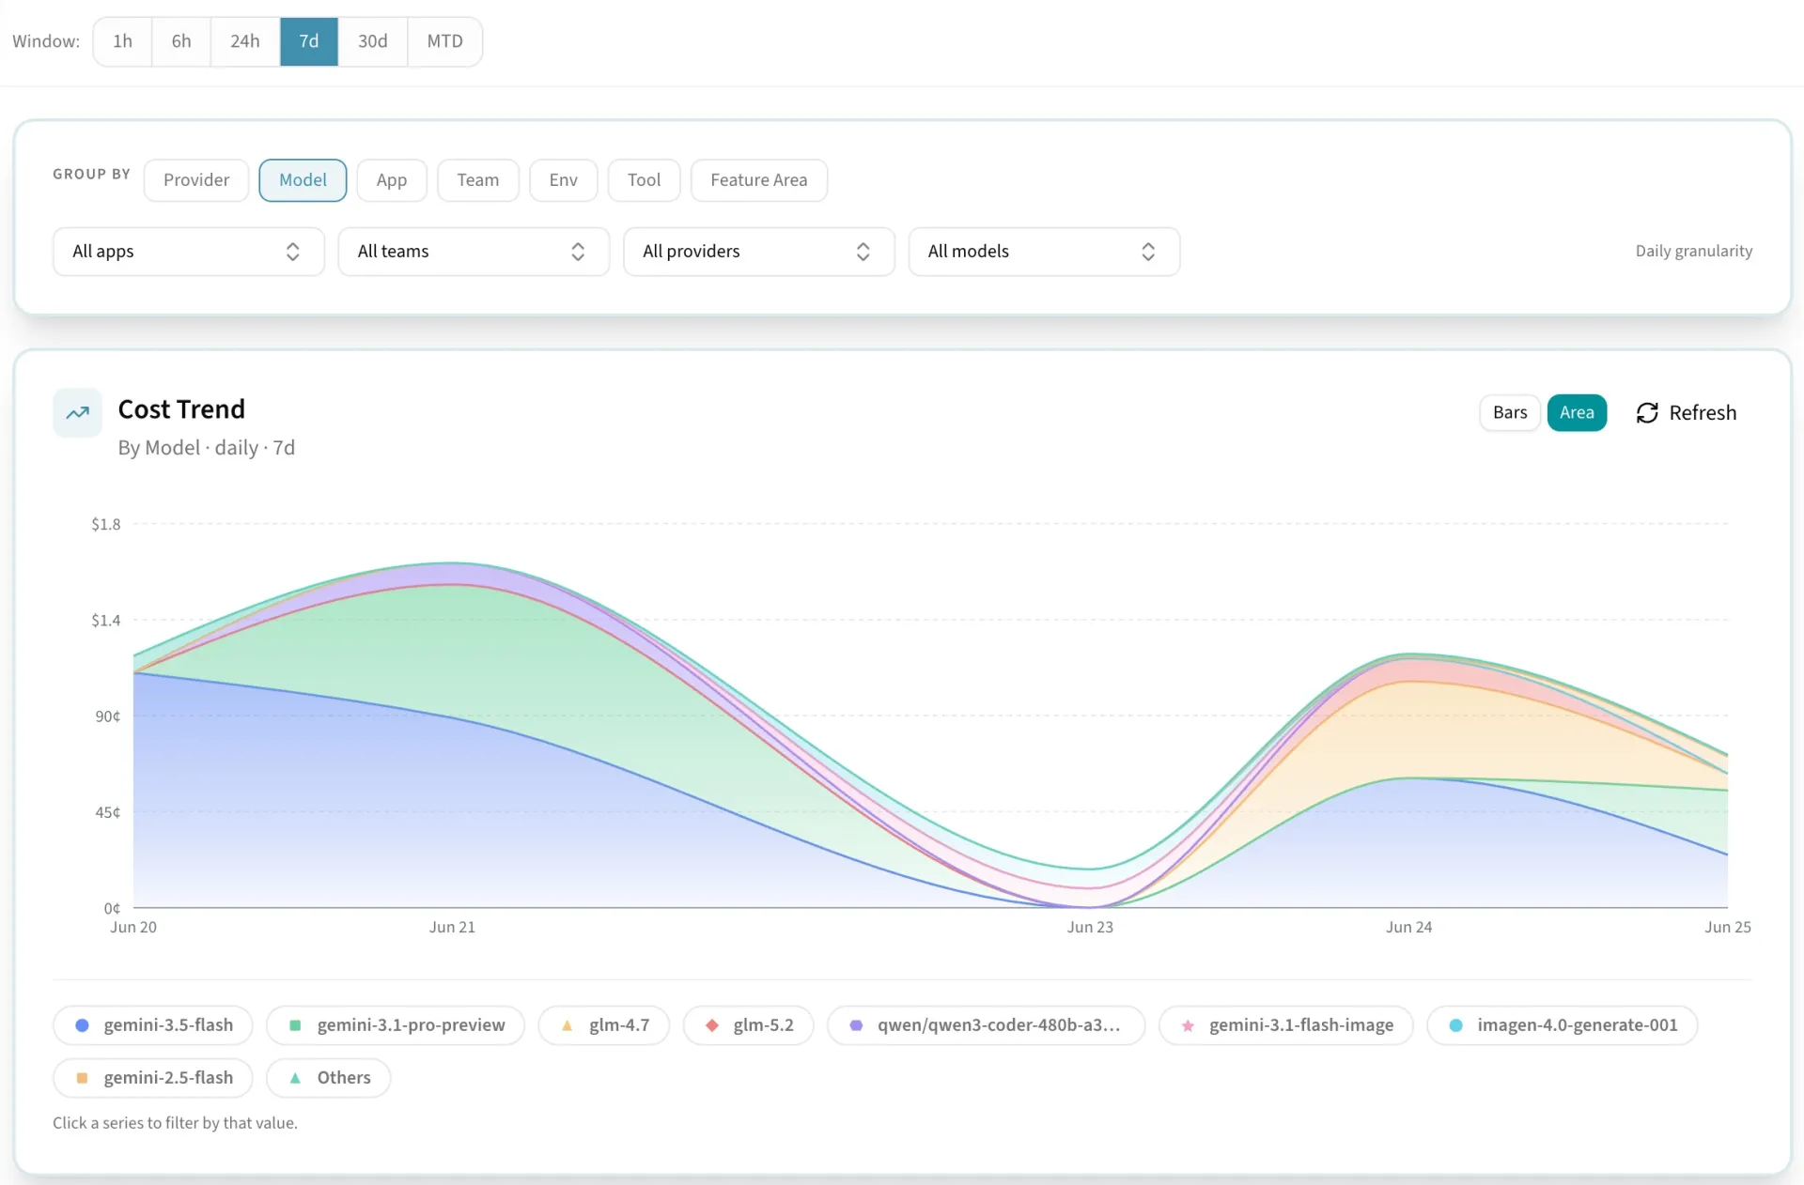Click the Cost Trend chart icon
1804x1185 pixels.
point(77,412)
